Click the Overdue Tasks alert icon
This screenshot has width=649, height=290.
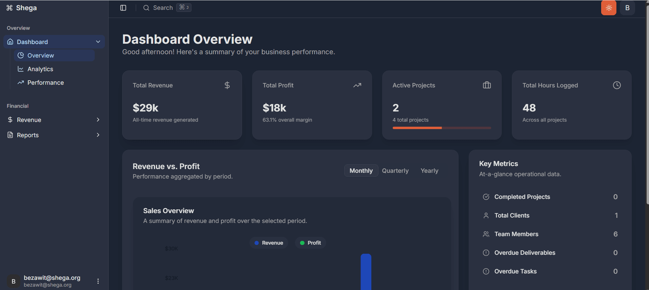486,271
